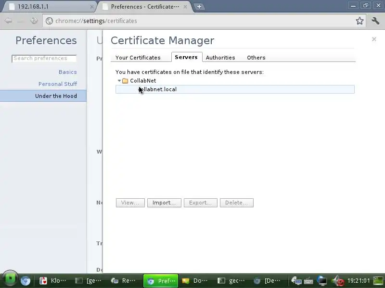Click the monitor display tray icon
The width and height of the screenshot is (385, 288).
[322, 281]
